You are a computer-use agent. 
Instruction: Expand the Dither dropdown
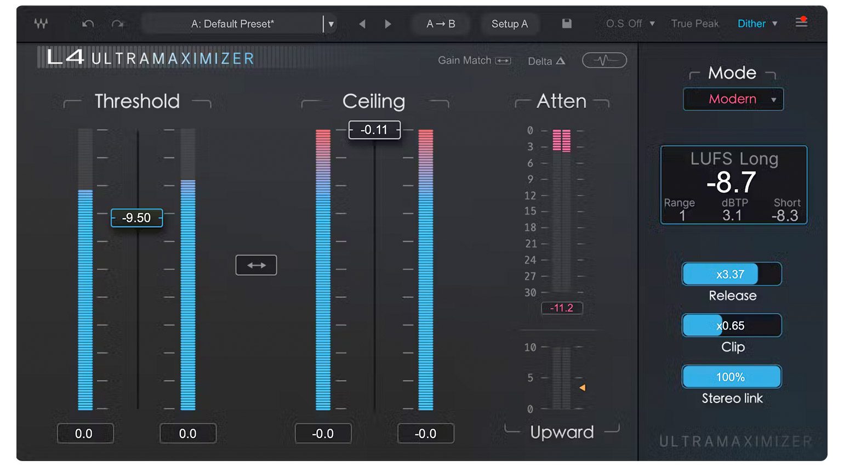(x=757, y=24)
